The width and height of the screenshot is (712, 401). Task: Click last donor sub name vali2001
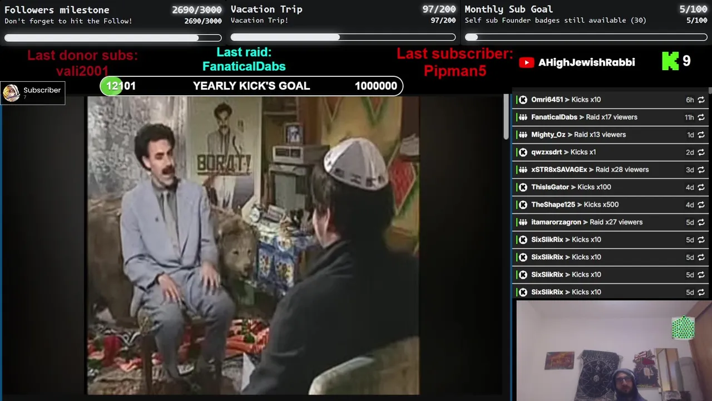82,71
